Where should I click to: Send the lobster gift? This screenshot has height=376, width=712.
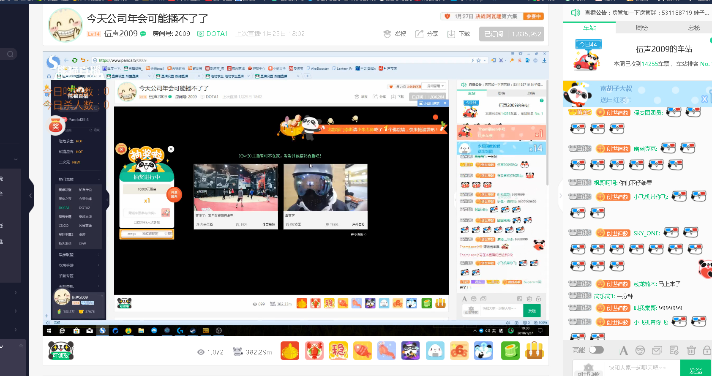point(314,351)
